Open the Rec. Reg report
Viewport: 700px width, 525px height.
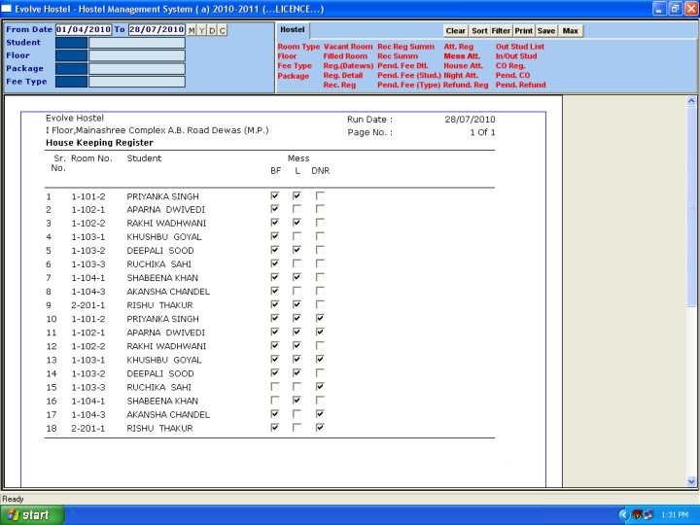339,85
